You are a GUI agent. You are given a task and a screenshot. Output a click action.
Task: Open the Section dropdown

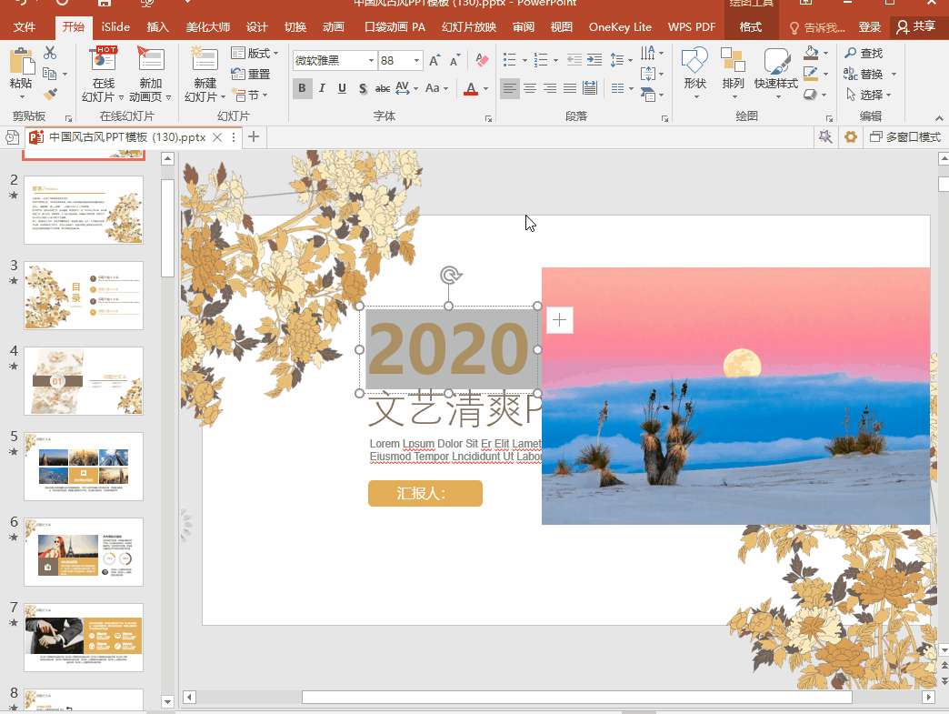(250, 96)
